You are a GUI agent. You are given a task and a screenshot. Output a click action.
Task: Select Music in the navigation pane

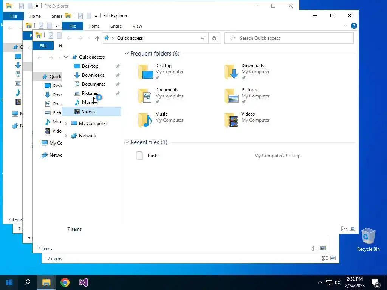(88, 102)
